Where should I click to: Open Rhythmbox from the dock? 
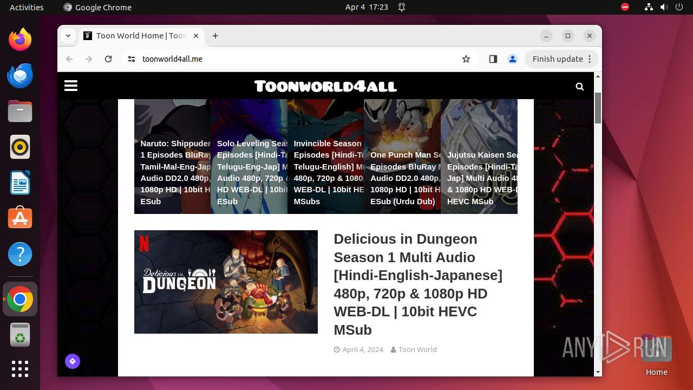[x=20, y=147]
